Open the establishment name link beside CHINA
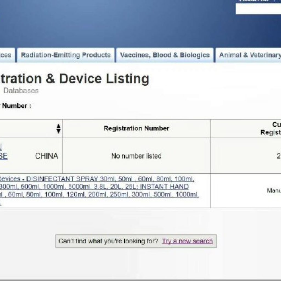 (4, 156)
